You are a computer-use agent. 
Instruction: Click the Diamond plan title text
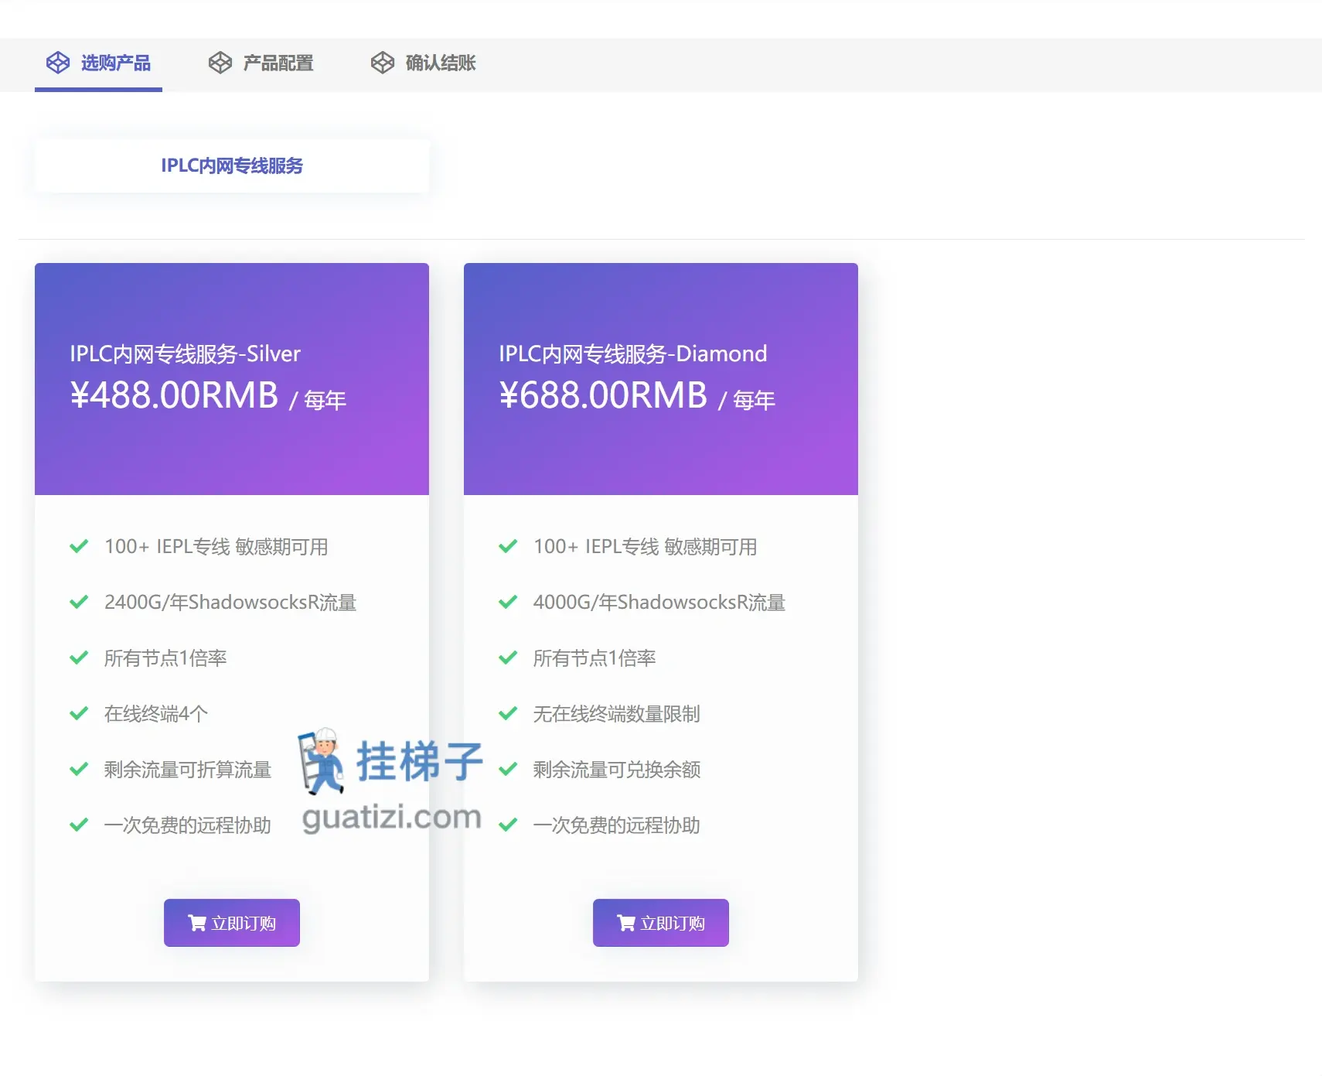coord(632,354)
